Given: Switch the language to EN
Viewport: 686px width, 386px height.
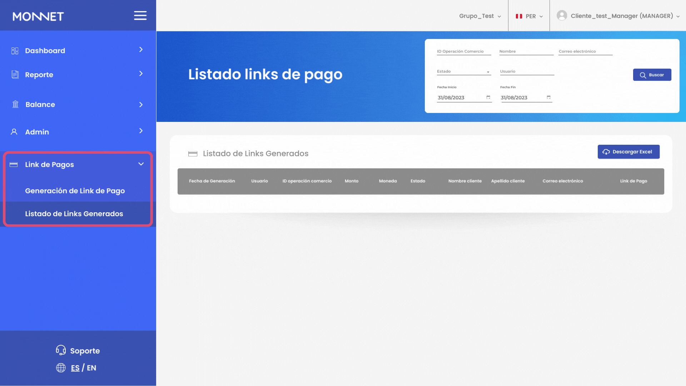Looking at the screenshot, I should (x=91, y=368).
